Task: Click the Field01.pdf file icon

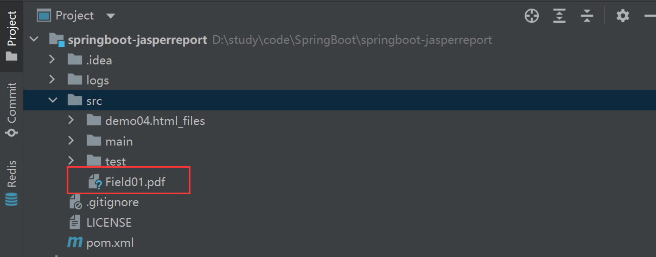Action: pyautogui.click(x=94, y=182)
